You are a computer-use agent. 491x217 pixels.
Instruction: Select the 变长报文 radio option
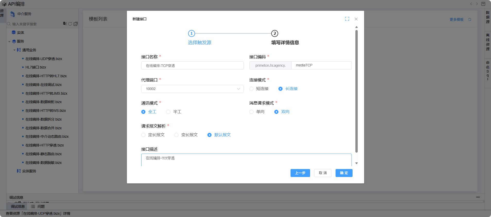176,135
